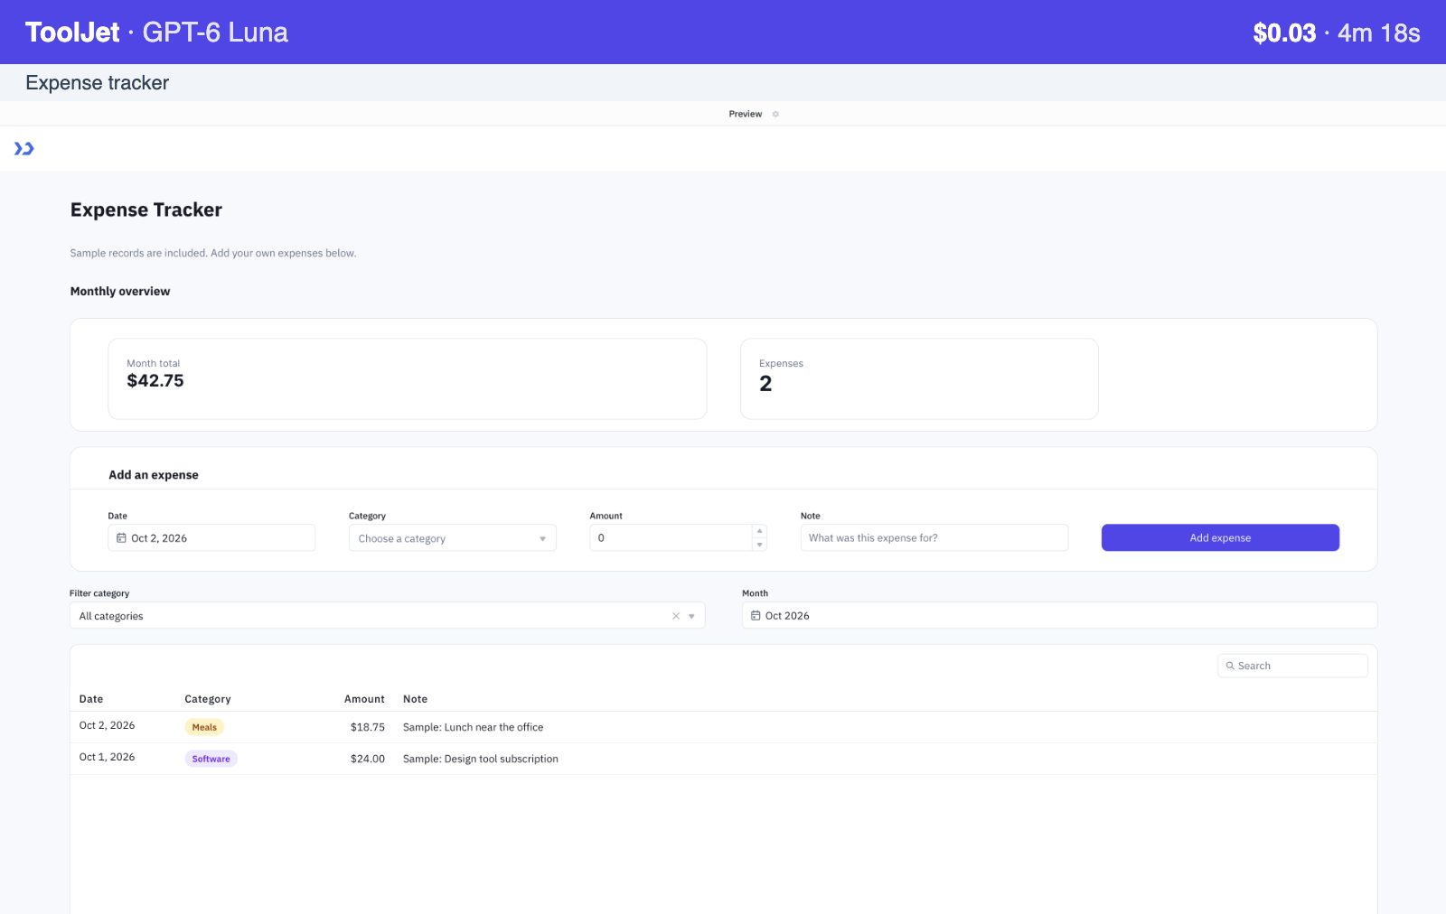Click the Expenses count value 2
Image resolution: width=1446 pixels, height=914 pixels.
(x=765, y=384)
